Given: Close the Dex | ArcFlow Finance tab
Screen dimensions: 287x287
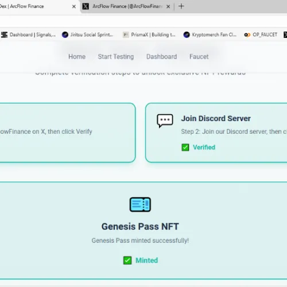Looking at the screenshot, I should pos(74,7).
